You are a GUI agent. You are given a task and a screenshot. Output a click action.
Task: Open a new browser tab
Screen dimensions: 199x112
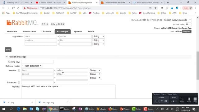click(x=168, y=2)
